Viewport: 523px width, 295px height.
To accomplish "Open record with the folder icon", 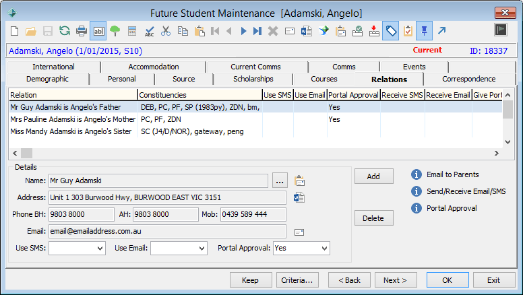I will [31, 32].
